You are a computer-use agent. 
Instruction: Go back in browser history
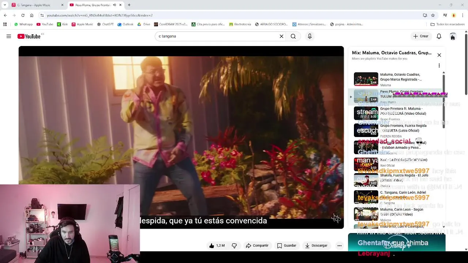point(5,15)
